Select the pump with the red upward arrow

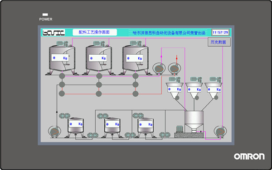(x=175, y=69)
